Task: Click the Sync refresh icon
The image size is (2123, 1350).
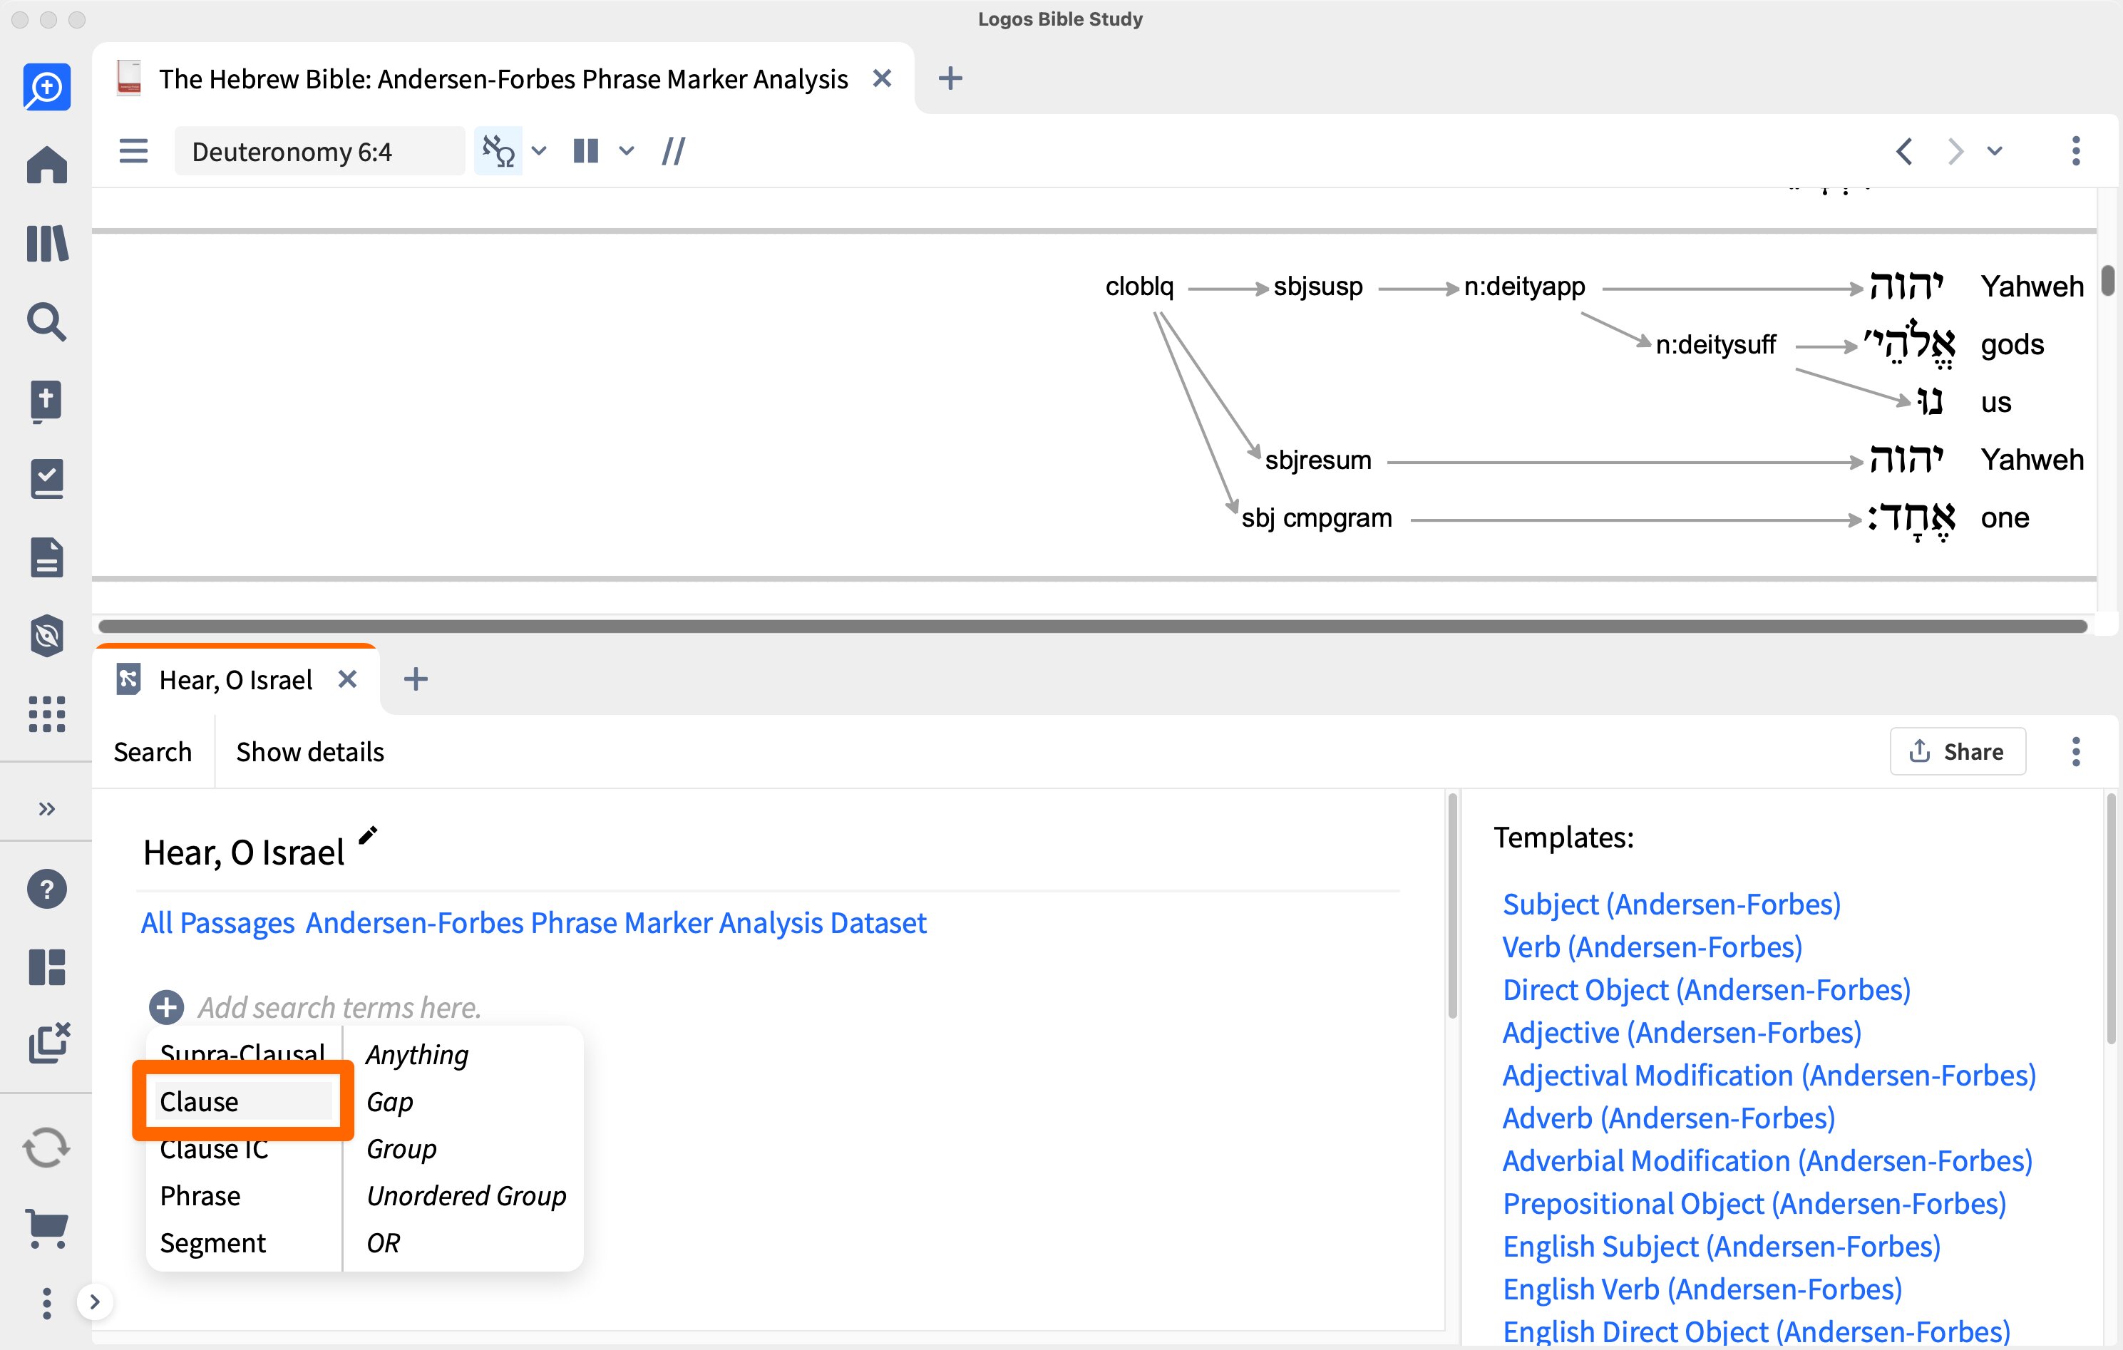Action: pyautogui.click(x=47, y=1148)
